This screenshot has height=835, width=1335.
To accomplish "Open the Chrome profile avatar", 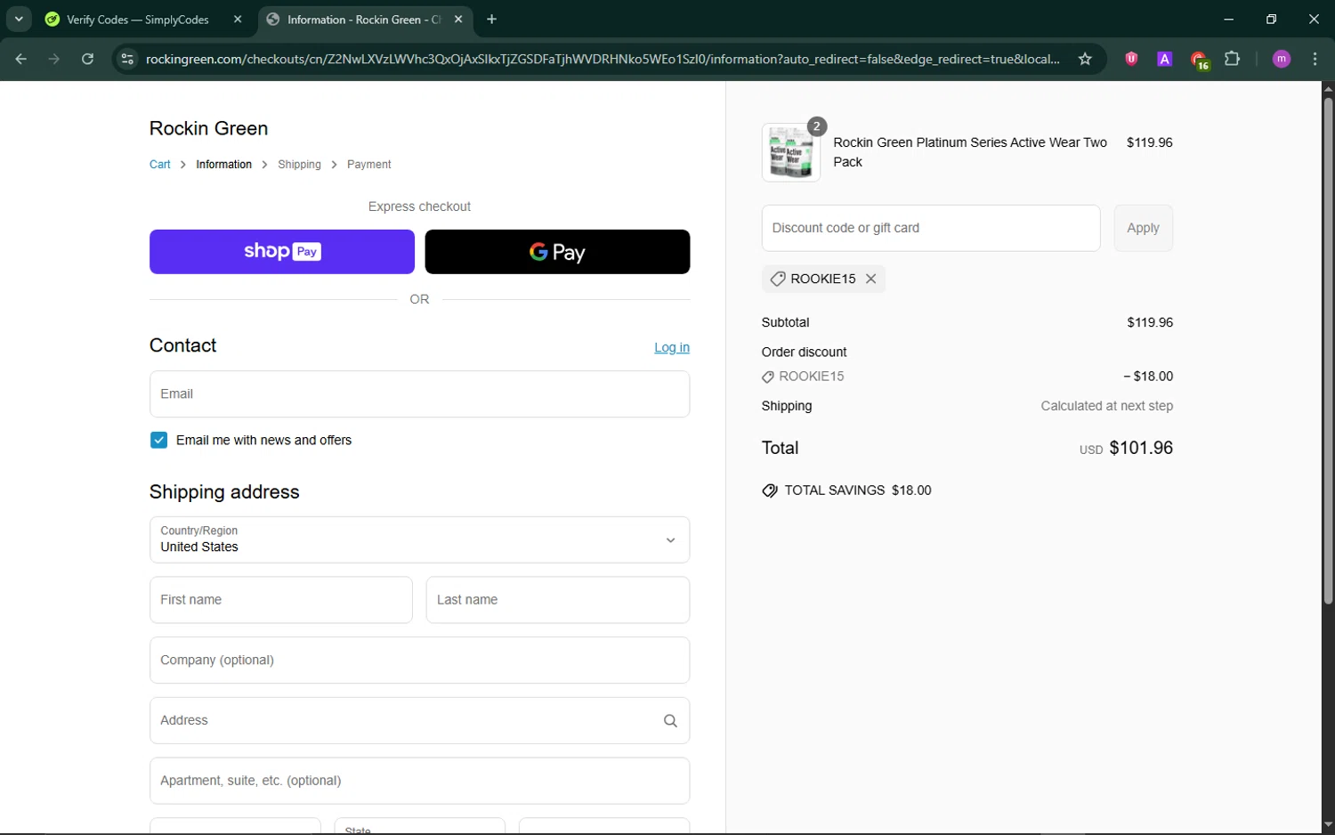I will (x=1282, y=59).
